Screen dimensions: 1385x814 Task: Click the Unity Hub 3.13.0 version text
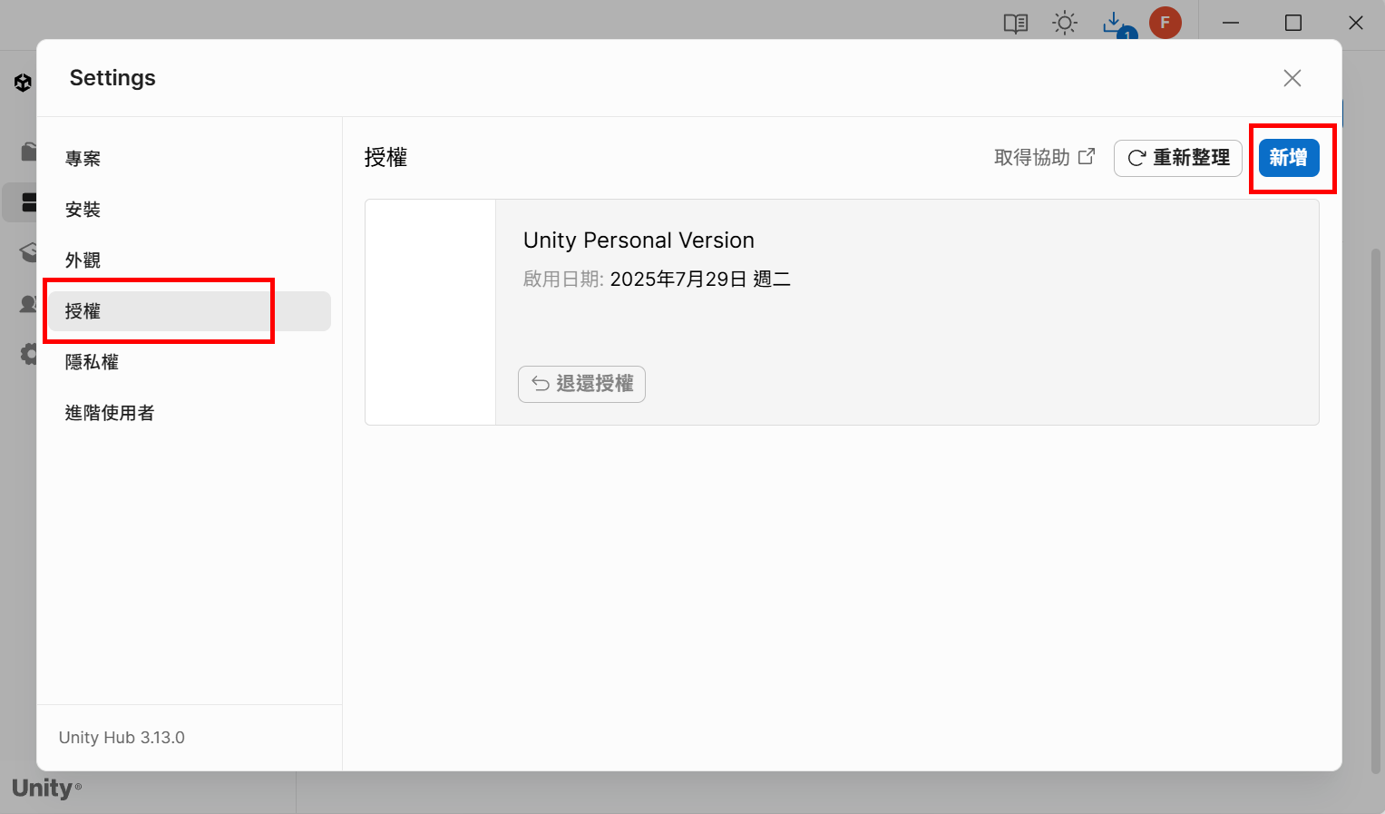[x=122, y=738]
